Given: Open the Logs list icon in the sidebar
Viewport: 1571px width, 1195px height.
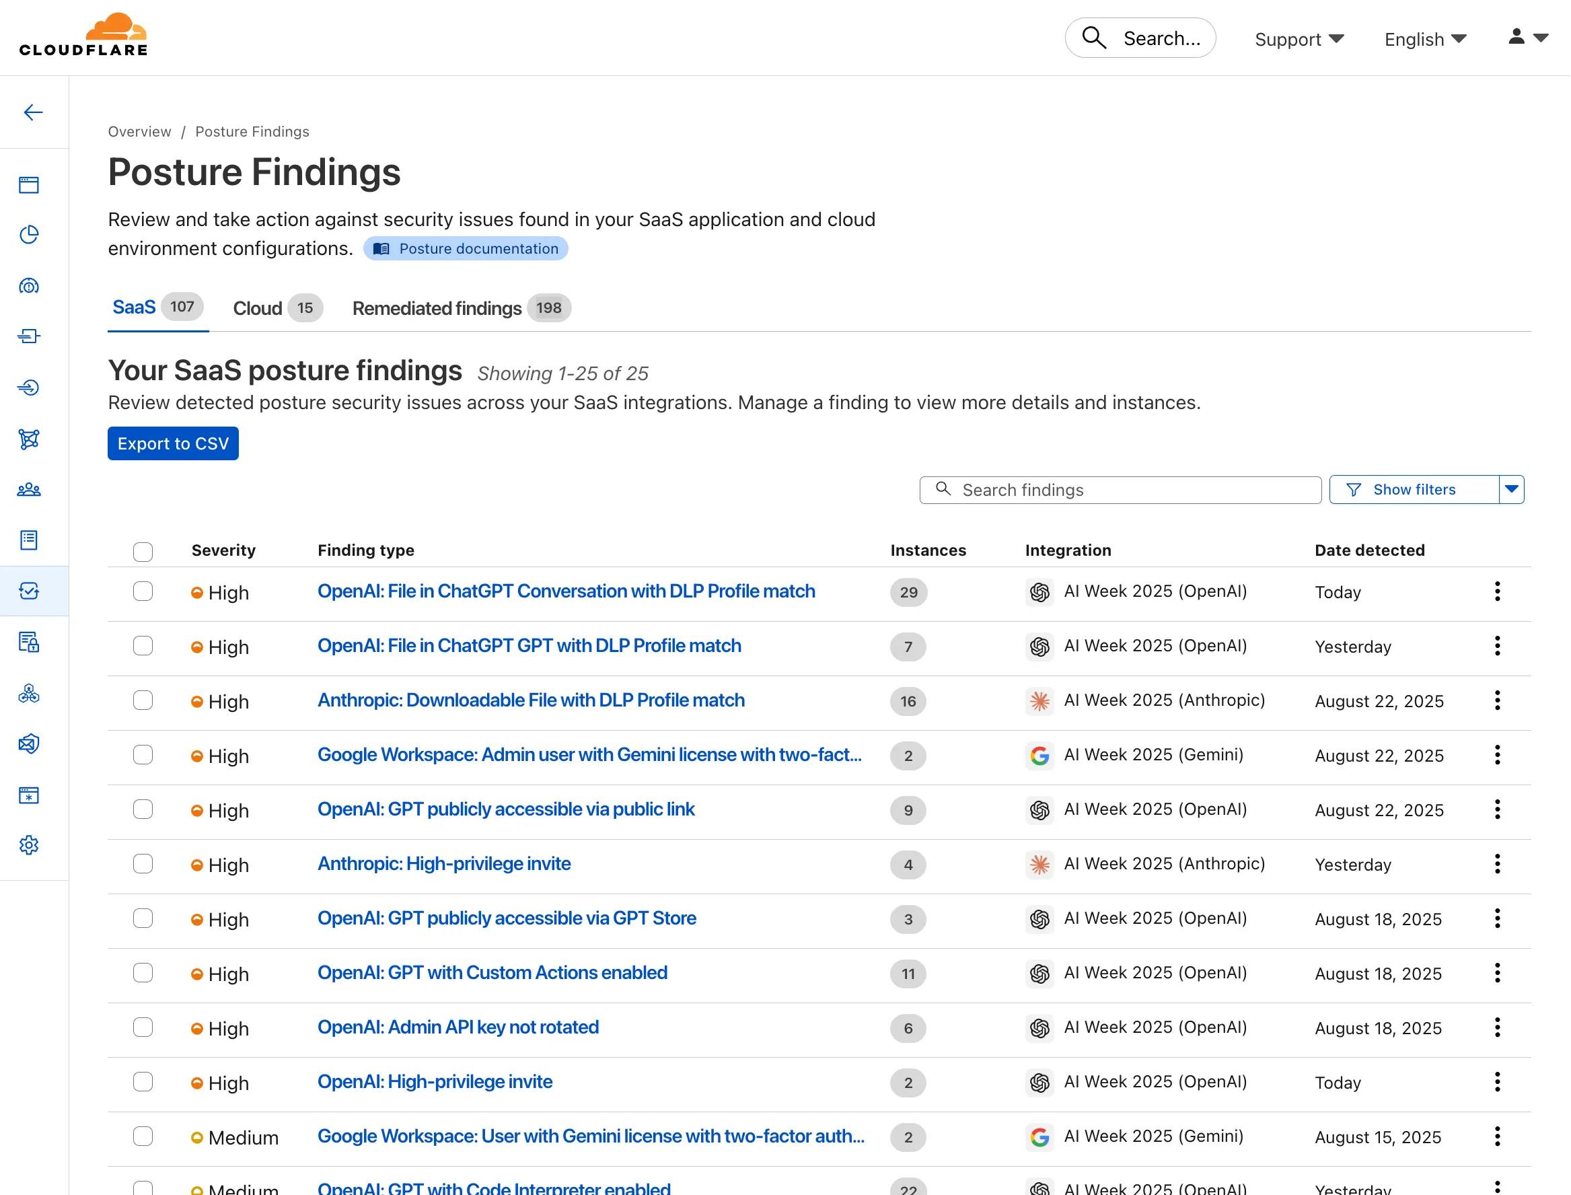Looking at the screenshot, I should click(28, 540).
